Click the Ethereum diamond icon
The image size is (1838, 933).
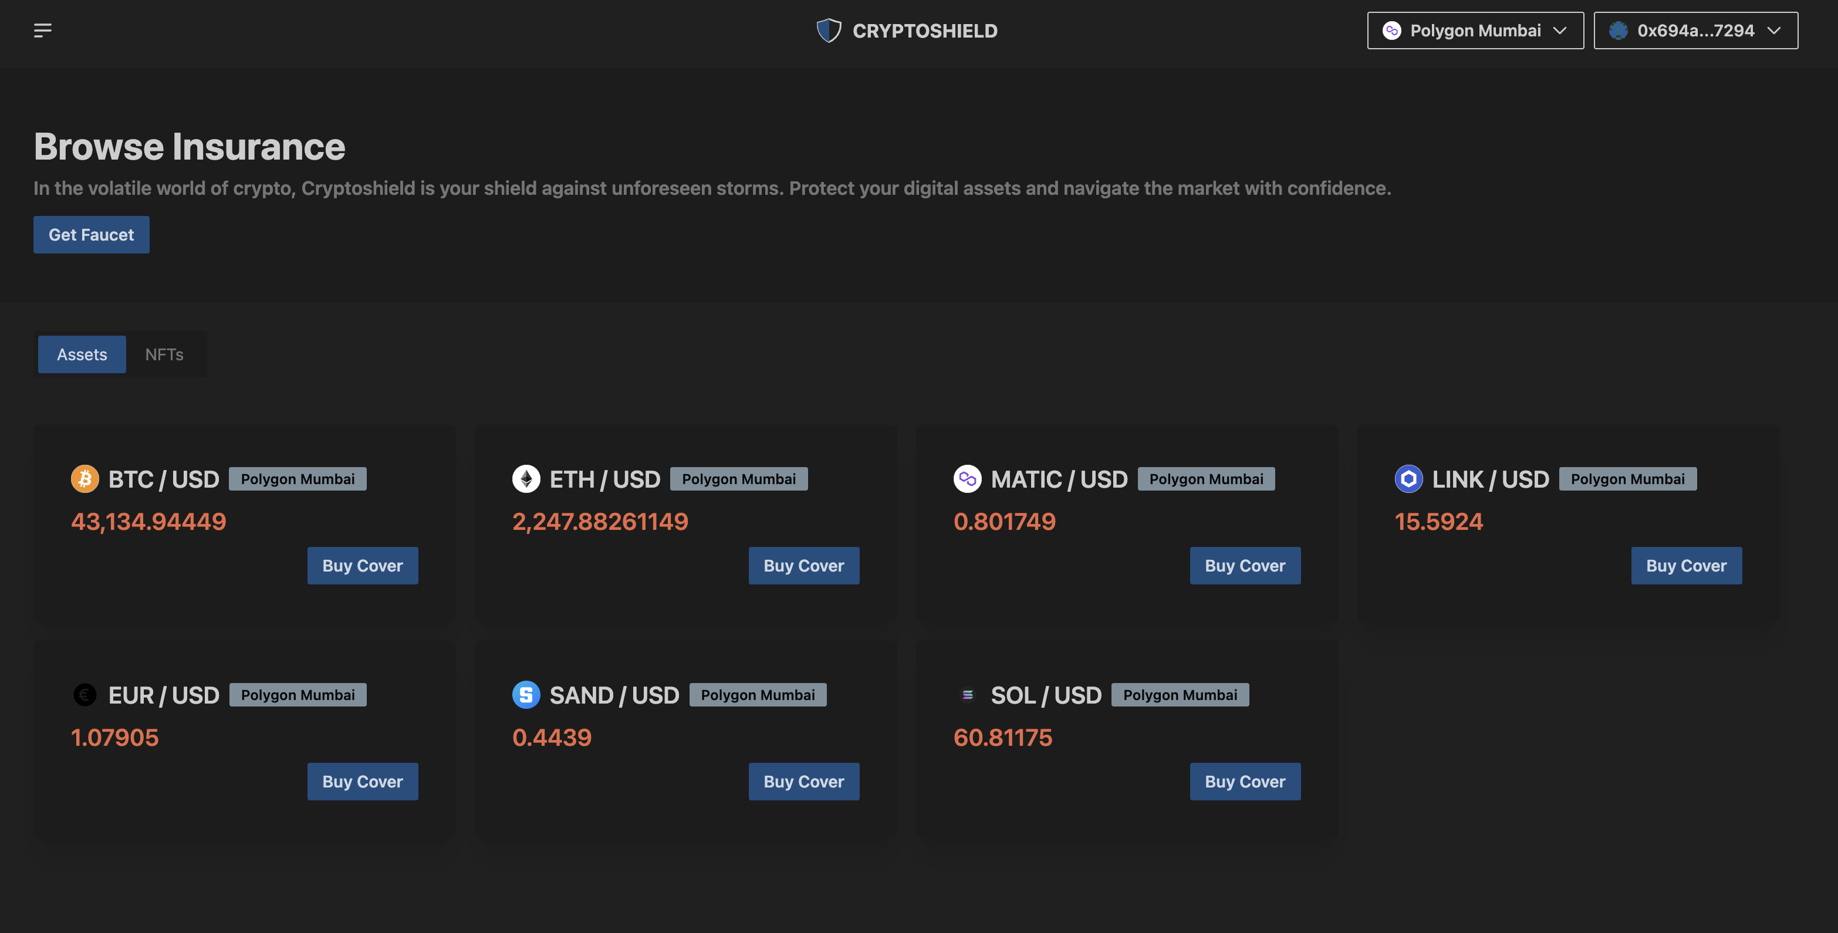[x=526, y=479]
